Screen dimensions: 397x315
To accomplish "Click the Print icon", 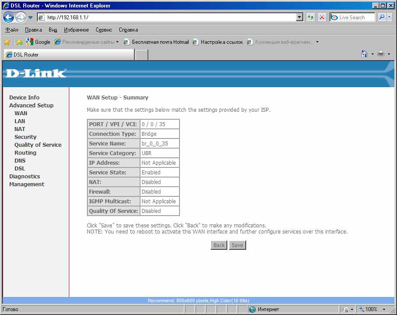I will click(381, 54).
